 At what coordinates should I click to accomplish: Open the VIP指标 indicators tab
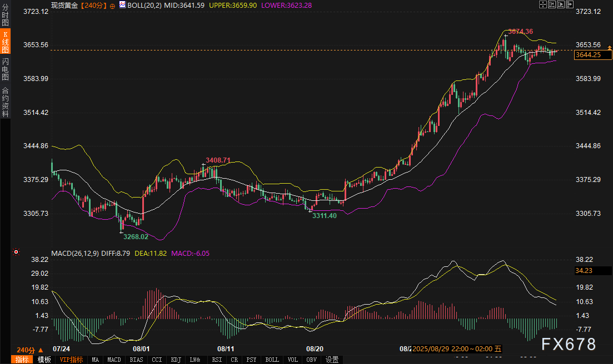pyautogui.click(x=71, y=360)
